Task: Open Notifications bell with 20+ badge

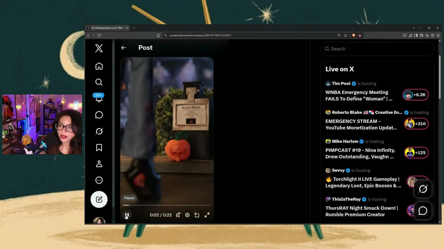Action: pyautogui.click(x=99, y=98)
